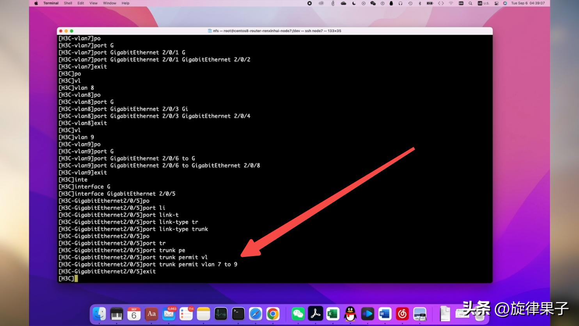
Task: Open WeChat from the Dock
Action: [298, 314]
